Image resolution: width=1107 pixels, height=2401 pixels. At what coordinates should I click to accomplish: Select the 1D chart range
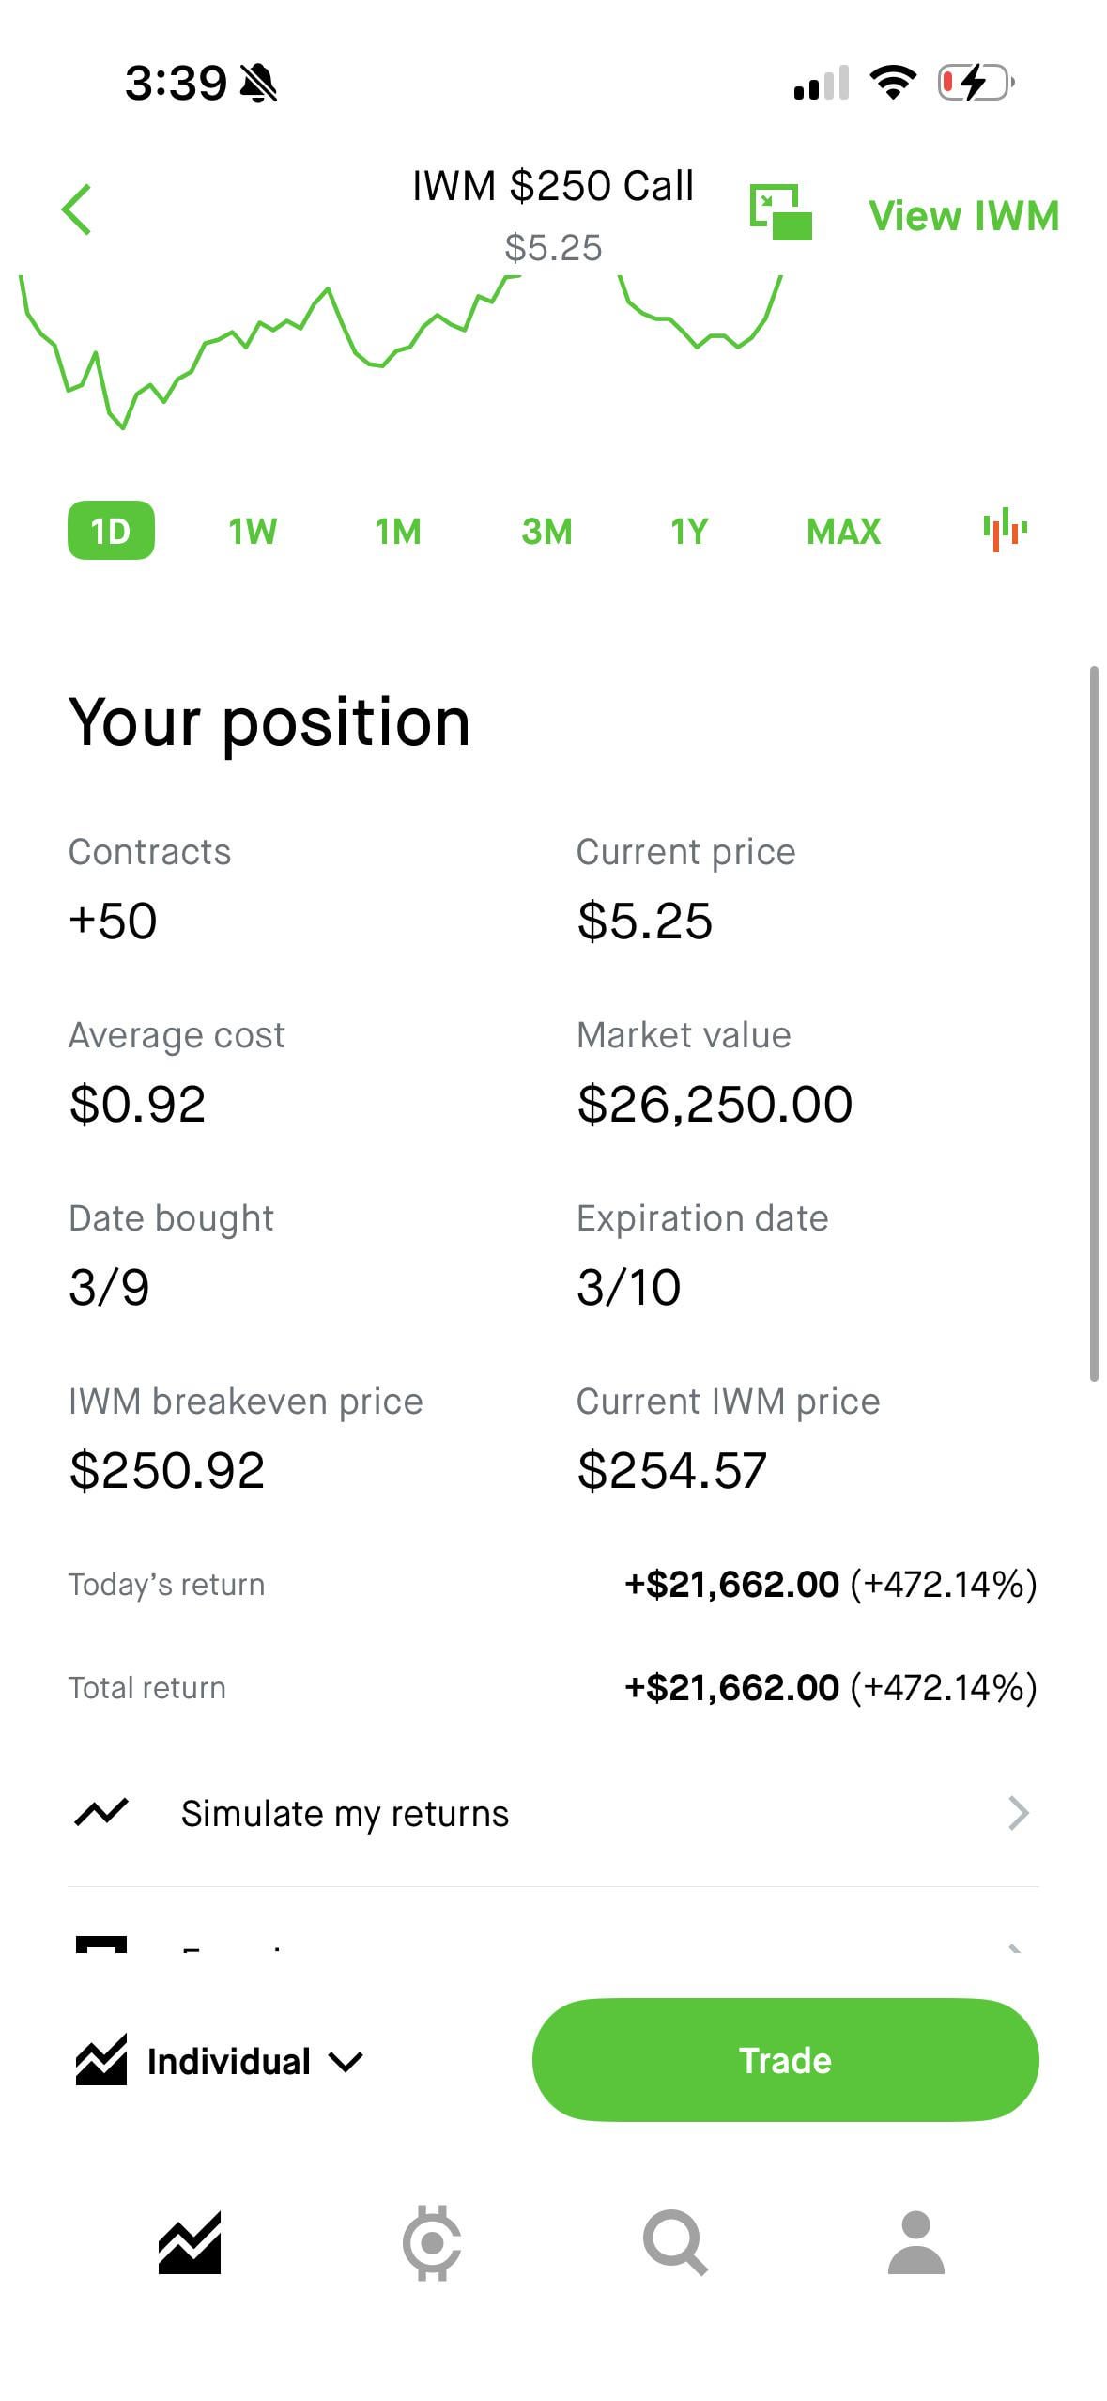[x=111, y=531]
